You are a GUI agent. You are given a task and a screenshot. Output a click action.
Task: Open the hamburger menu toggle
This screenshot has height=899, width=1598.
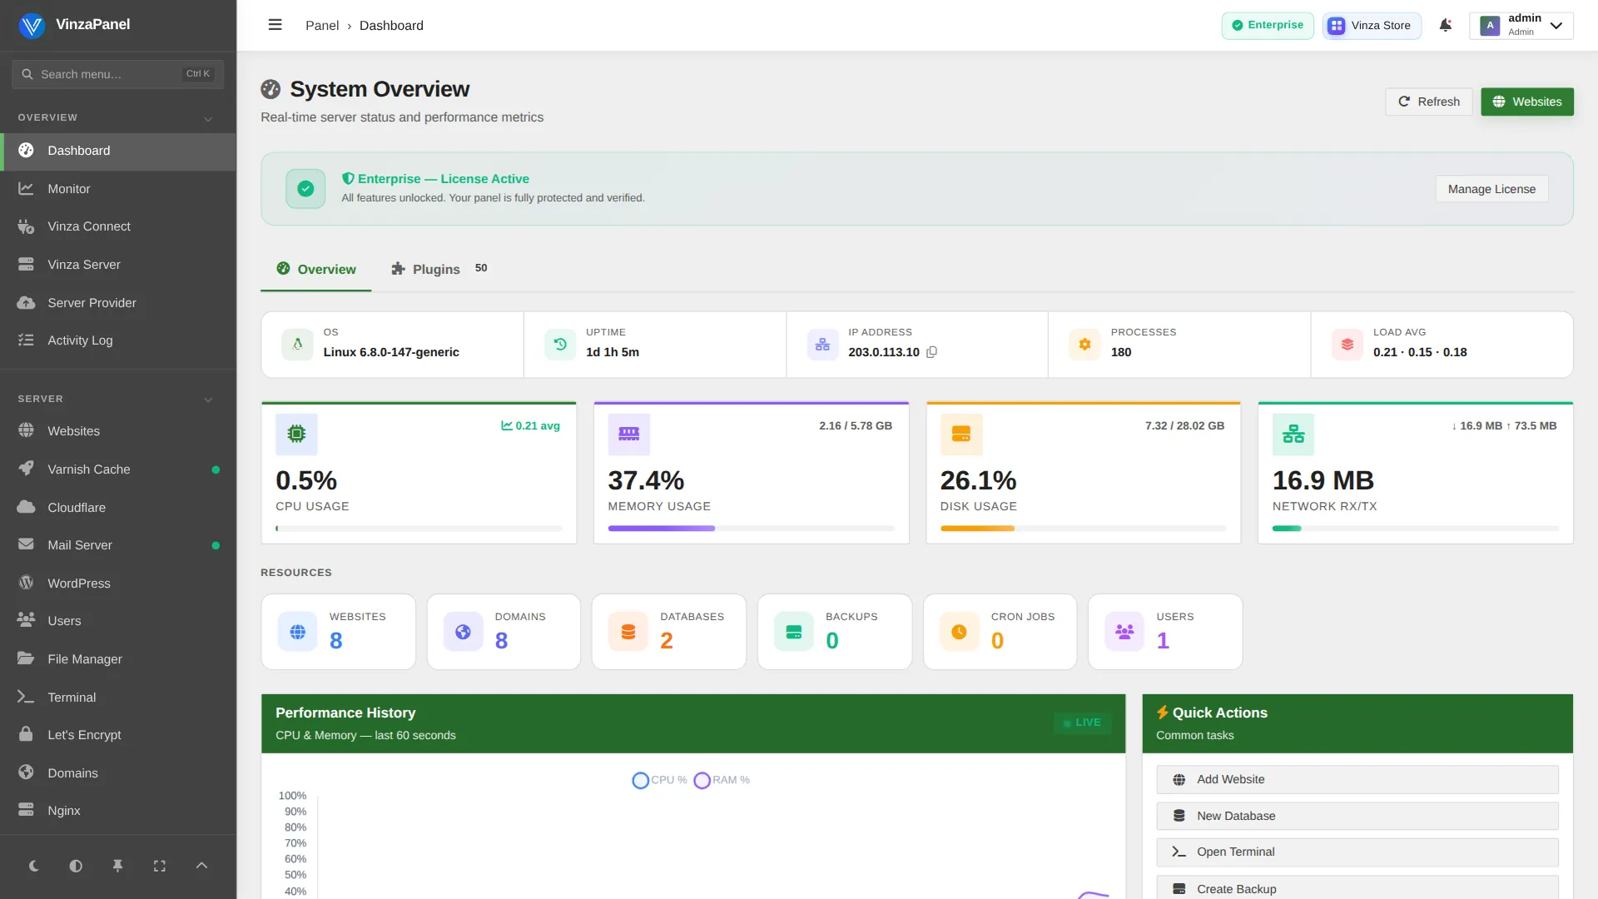pos(275,25)
